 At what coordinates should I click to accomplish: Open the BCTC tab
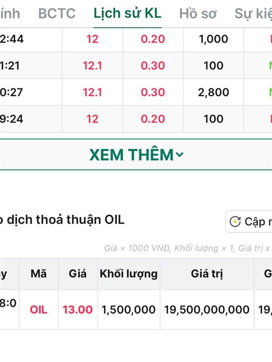pos(57,14)
